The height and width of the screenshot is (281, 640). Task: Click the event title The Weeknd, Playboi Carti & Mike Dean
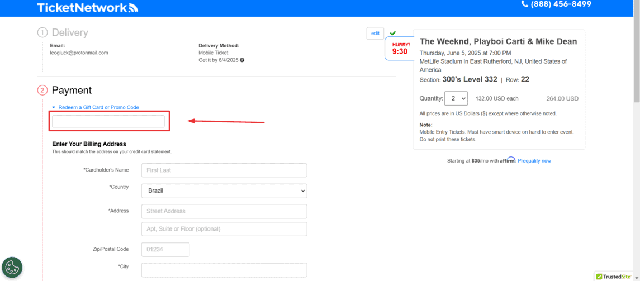click(499, 41)
